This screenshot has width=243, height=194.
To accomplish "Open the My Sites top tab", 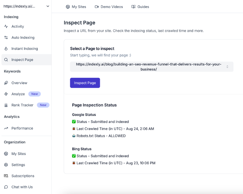I will (76, 7).
